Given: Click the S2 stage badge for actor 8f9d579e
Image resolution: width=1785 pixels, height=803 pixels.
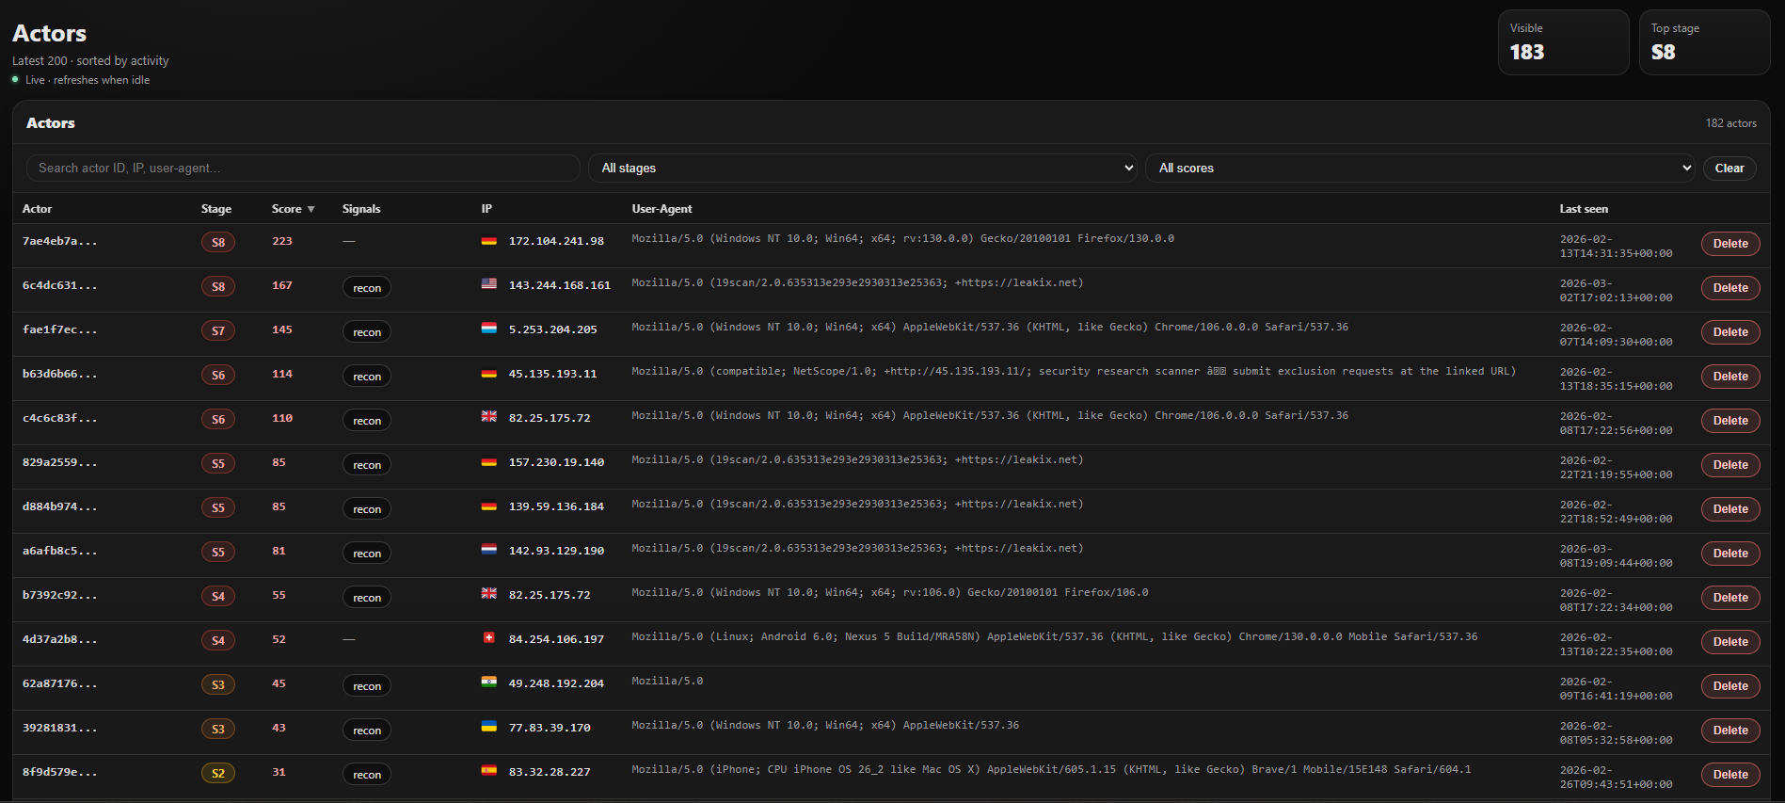Looking at the screenshot, I should [218, 774].
